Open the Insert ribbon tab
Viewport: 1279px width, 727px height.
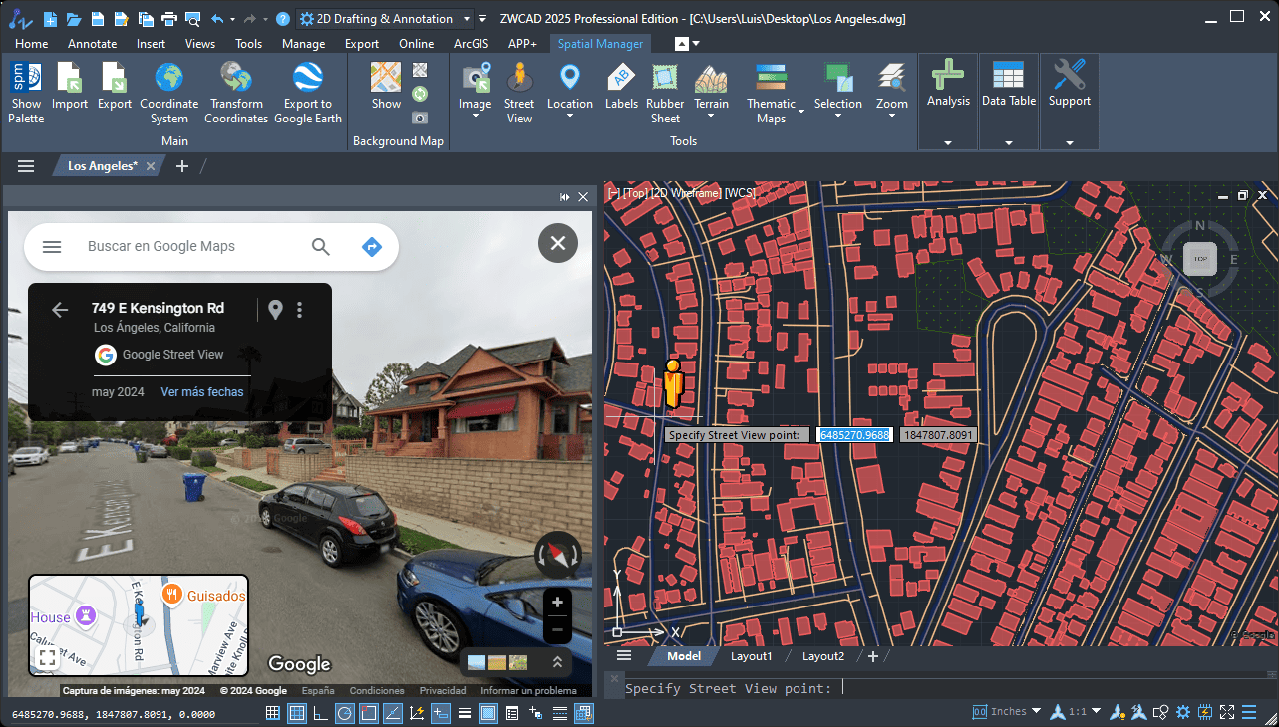tap(152, 43)
